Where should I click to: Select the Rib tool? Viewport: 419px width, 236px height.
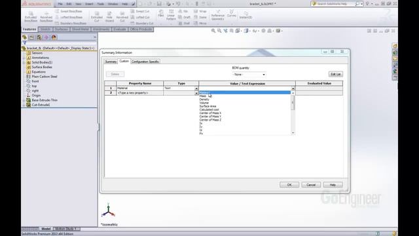(183, 11)
